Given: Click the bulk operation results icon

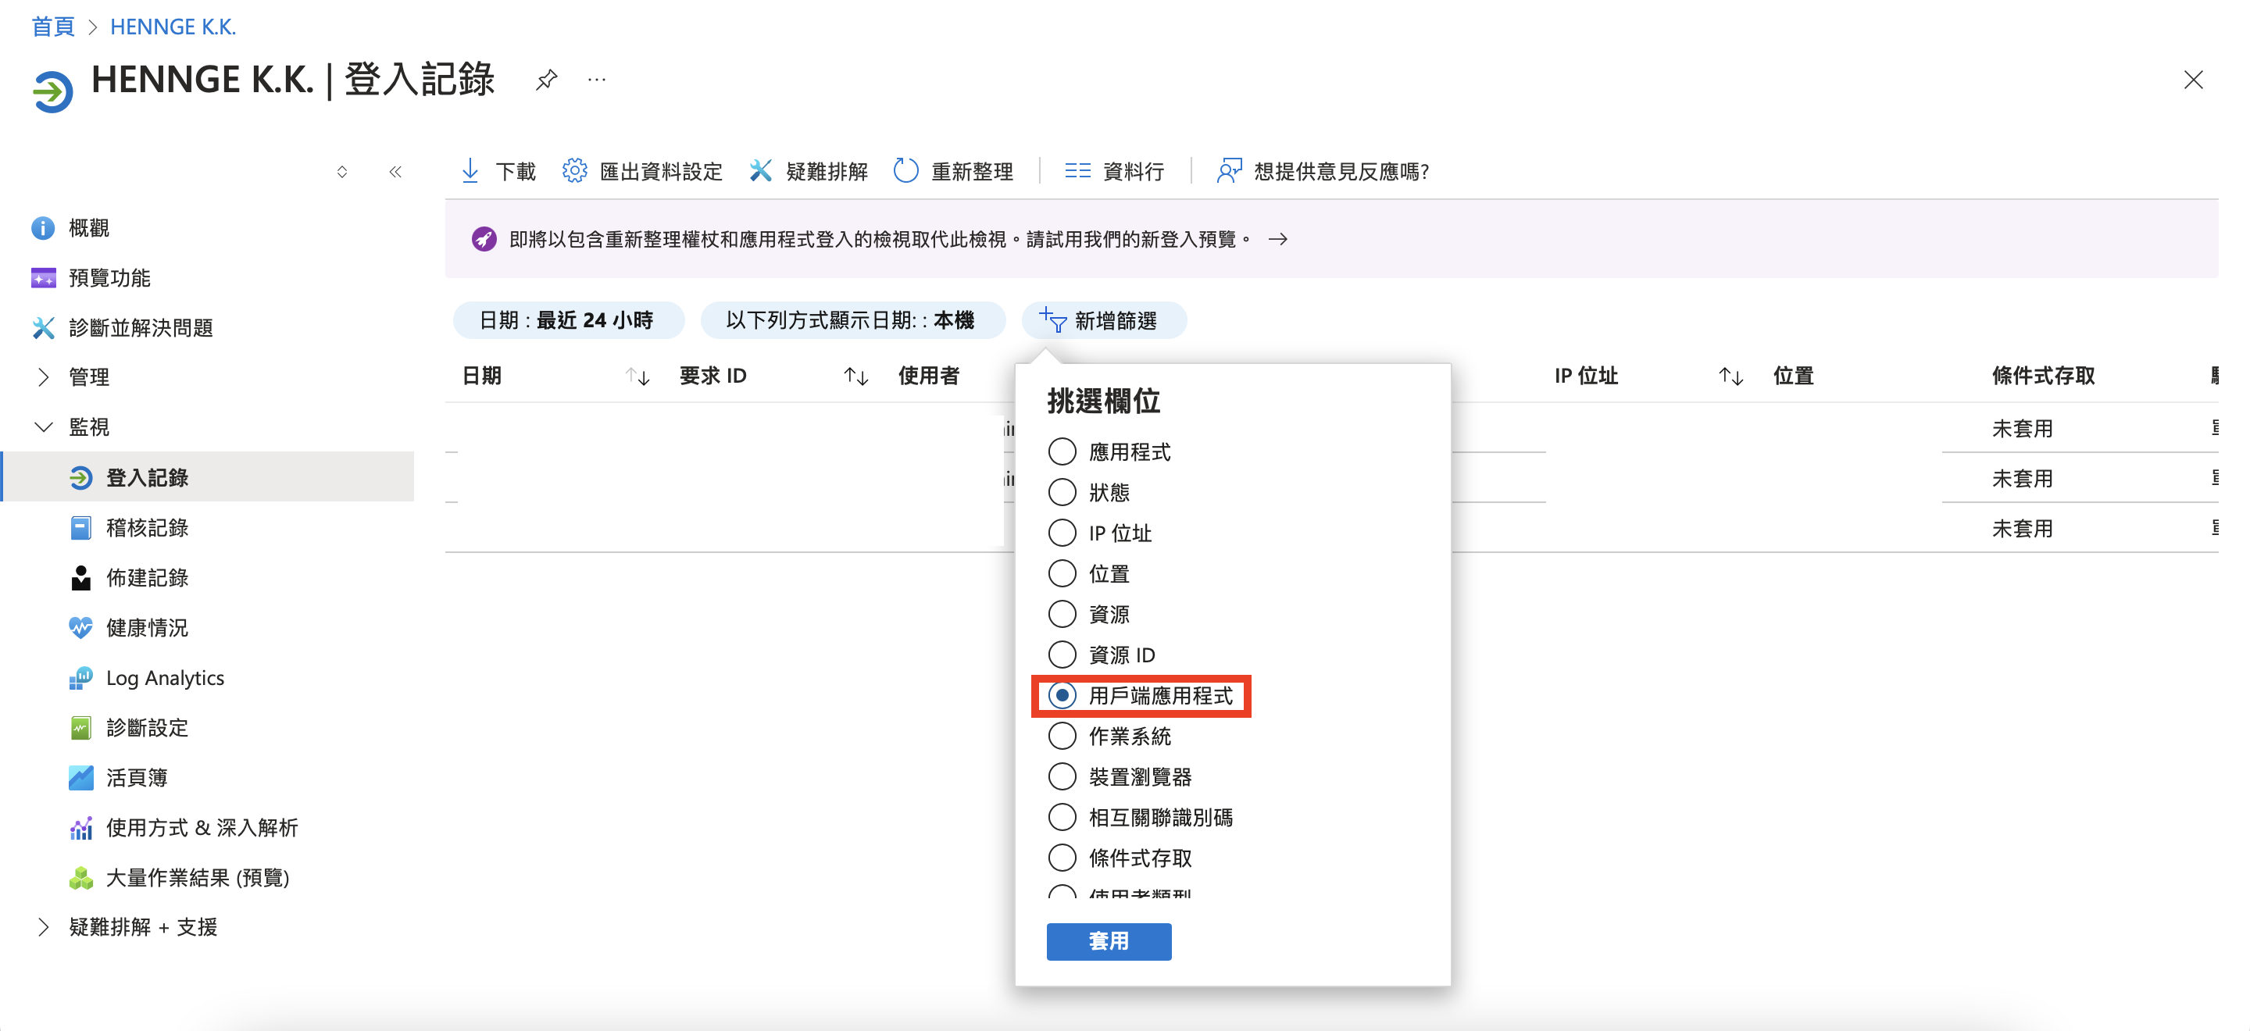Looking at the screenshot, I should pyautogui.click(x=80, y=877).
